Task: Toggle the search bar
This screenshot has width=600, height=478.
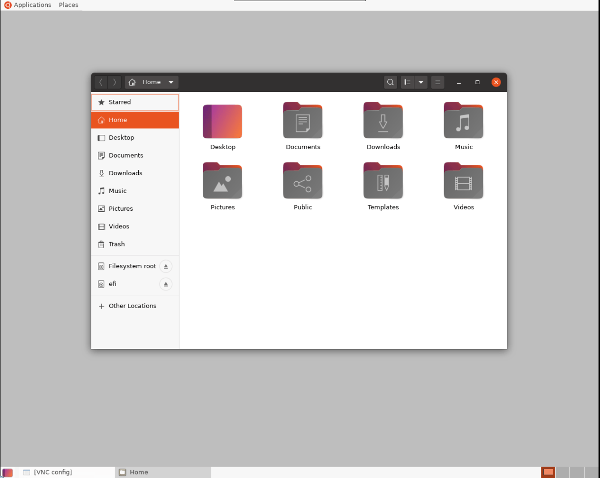Action: click(x=390, y=82)
